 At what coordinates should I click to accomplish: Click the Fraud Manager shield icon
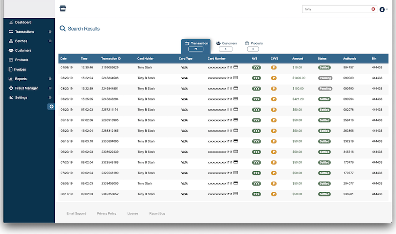(x=11, y=88)
